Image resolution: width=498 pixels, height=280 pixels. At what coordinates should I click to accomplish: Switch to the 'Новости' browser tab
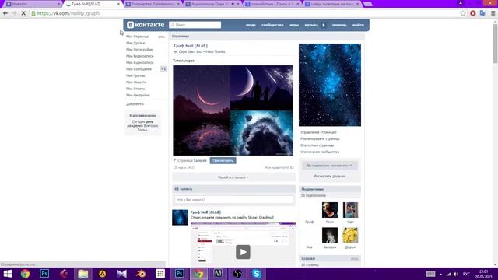[32, 4]
